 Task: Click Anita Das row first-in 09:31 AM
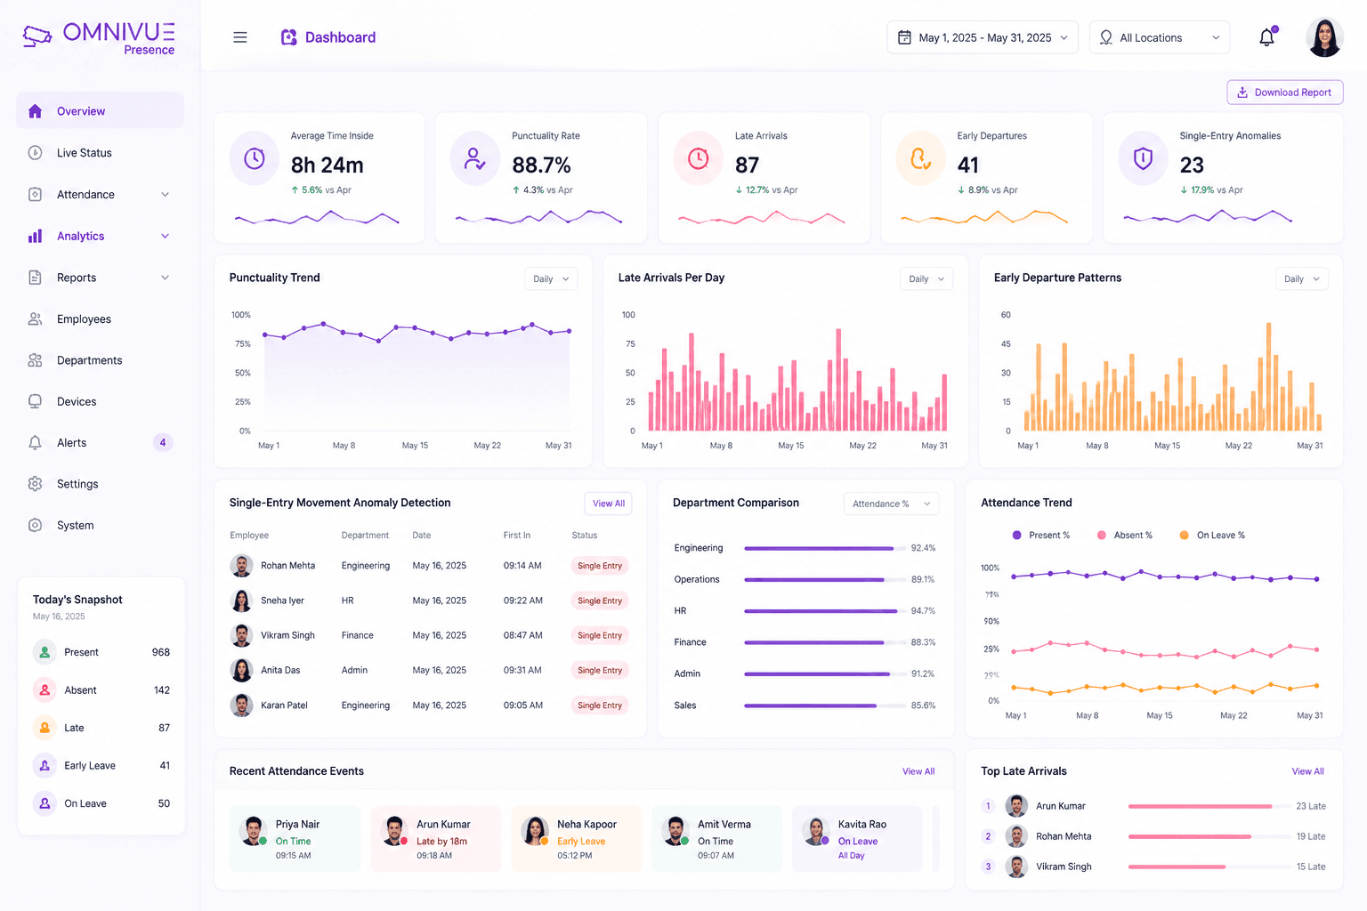tap(522, 670)
